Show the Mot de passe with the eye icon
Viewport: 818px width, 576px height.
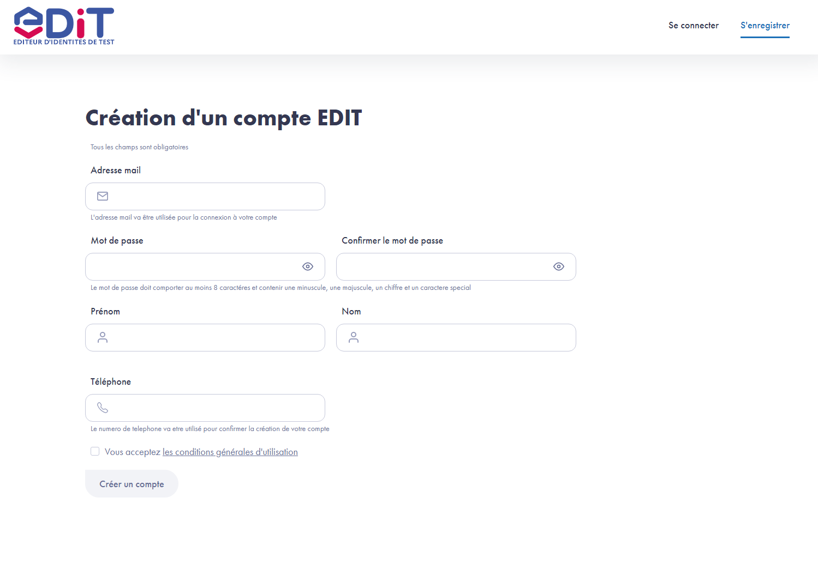click(307, 266)
